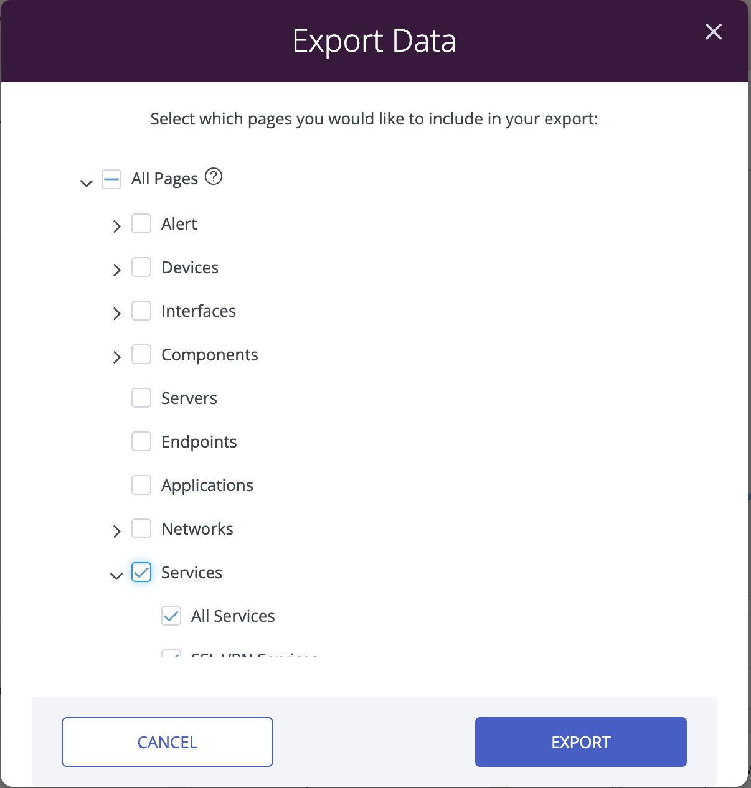Expand the Devices section

tap(116, 270)
